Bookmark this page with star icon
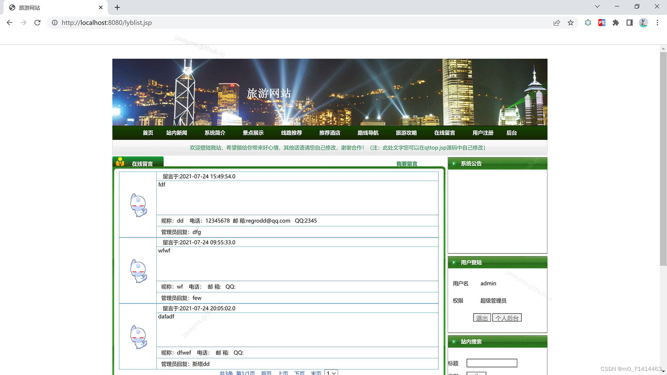667x375 pixels. pyautogui.click(x=570, y=23)
